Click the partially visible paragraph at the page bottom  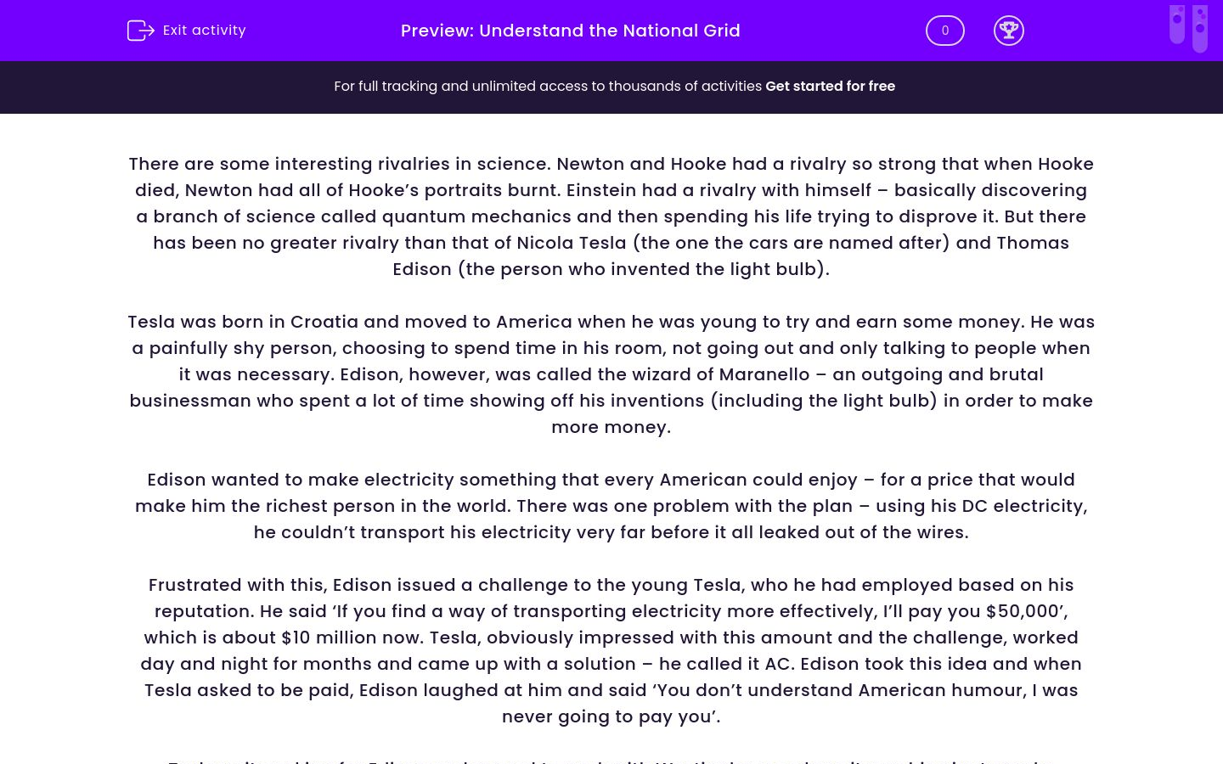[x=611, y=760]
